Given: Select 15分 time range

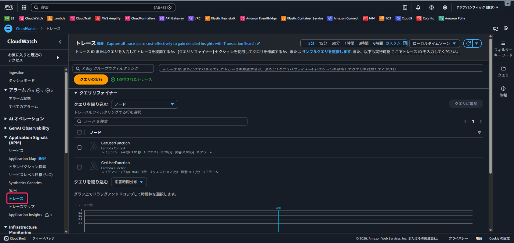Looking at the screenshot, I should tap(323, 43).
